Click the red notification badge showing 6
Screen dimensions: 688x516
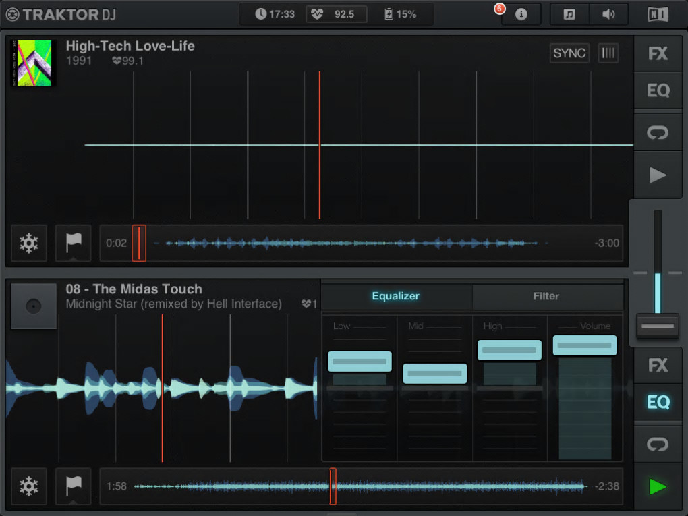tap(499, 9)
